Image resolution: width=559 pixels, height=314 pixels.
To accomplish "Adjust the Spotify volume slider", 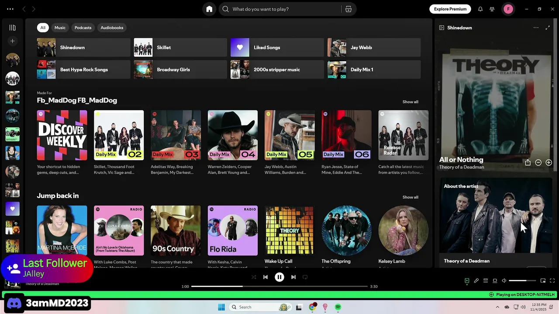I will (x=522, y=281).
